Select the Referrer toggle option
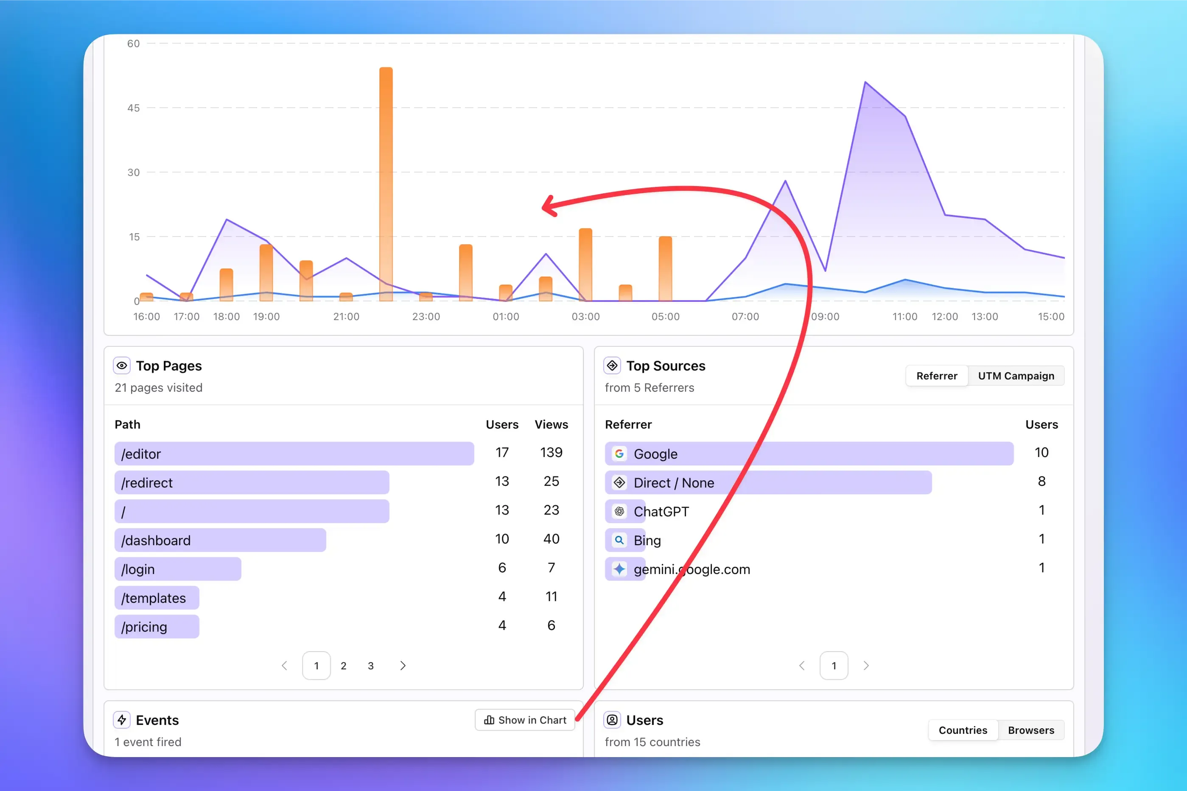This screenshot has width=1187, height=791. pos(937,375)
